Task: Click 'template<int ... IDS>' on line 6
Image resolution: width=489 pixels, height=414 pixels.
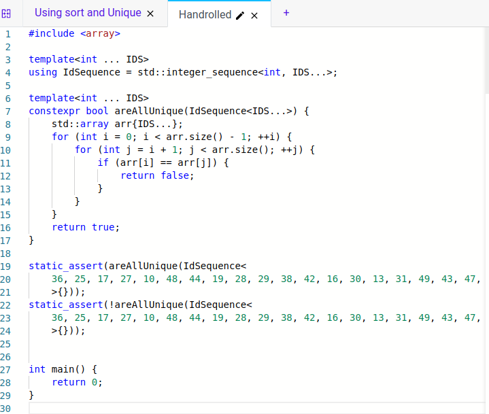Action: (89, 98)
